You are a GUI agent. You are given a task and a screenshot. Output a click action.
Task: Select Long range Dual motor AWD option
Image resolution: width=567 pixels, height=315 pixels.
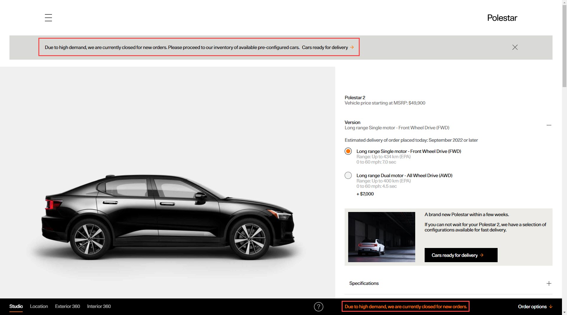pyautogui.click(x=348, y=176)
